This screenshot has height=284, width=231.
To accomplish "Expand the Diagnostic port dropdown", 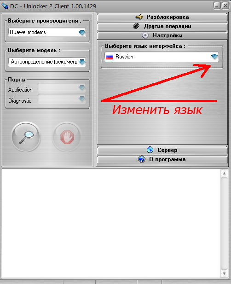I will tap(62, 99).
